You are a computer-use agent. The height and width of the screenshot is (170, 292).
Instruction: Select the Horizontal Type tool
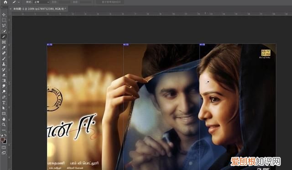coord(4,103)
